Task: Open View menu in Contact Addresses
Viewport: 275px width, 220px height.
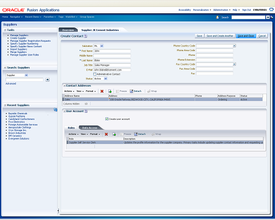Action: pos(80,91)
